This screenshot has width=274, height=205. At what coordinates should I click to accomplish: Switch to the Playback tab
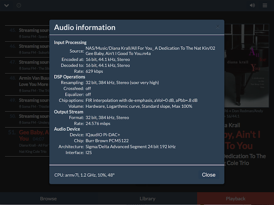tap(236, 199)
